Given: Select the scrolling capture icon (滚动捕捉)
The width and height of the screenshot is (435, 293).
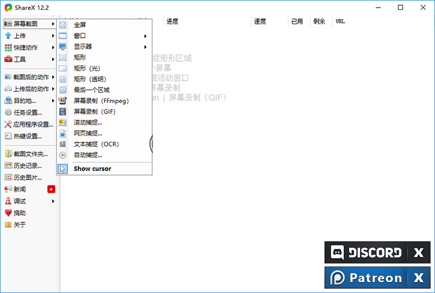Looking at the screenshot, I should [x=63, y=123].
